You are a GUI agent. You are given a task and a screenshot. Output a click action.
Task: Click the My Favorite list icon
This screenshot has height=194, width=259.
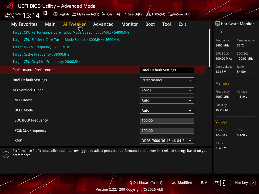pyautogui.click(x=74, y=14)
